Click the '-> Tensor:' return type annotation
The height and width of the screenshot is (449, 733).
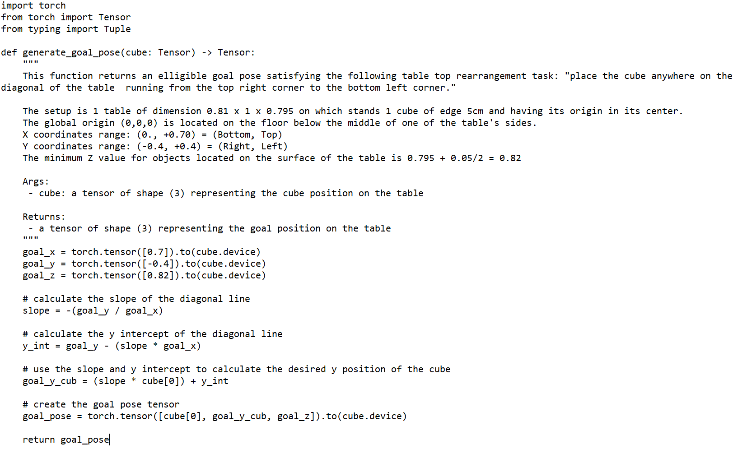pos(228,52)
